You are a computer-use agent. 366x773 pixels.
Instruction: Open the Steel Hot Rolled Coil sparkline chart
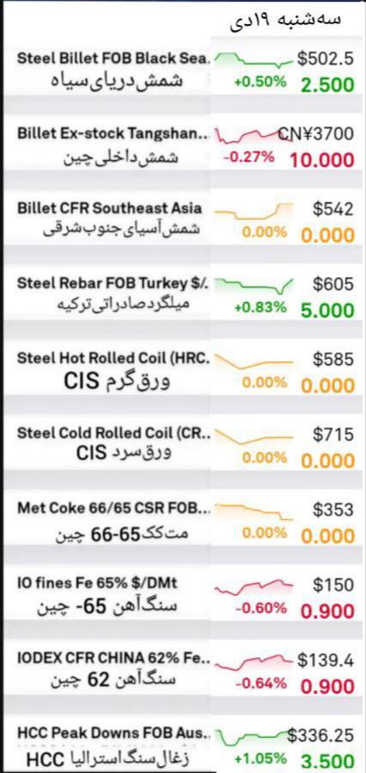tap(254, 361)
